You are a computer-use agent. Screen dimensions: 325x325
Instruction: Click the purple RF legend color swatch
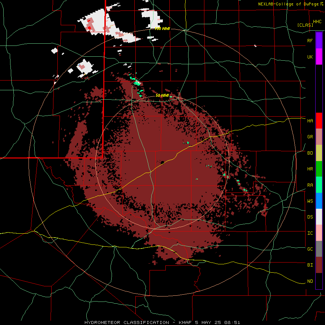point(319,40)
